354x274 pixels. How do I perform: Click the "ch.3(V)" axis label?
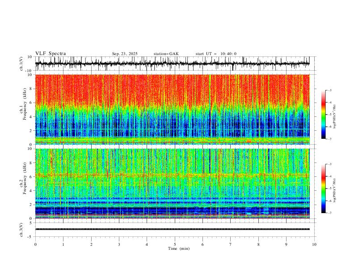coord(21,230)
